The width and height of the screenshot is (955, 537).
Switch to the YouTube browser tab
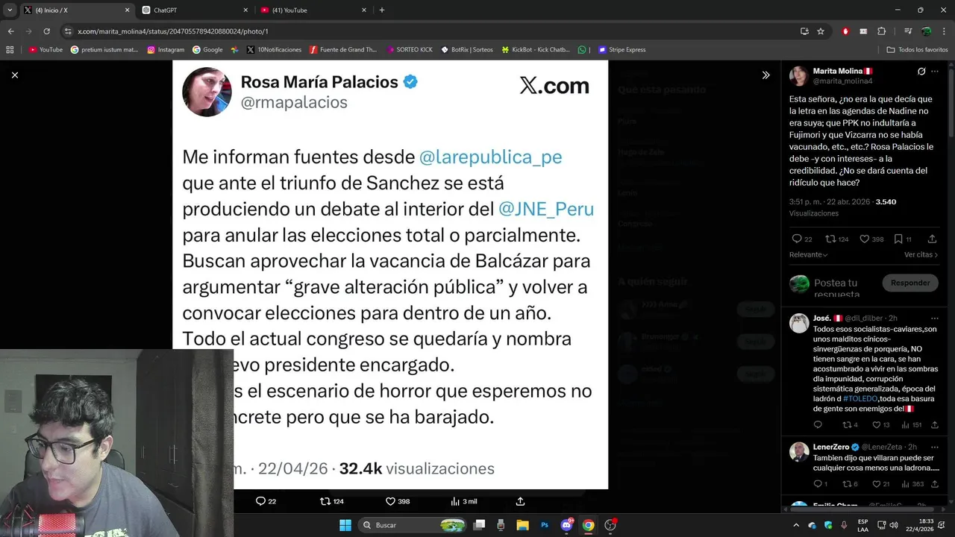[x=313, y=10]
